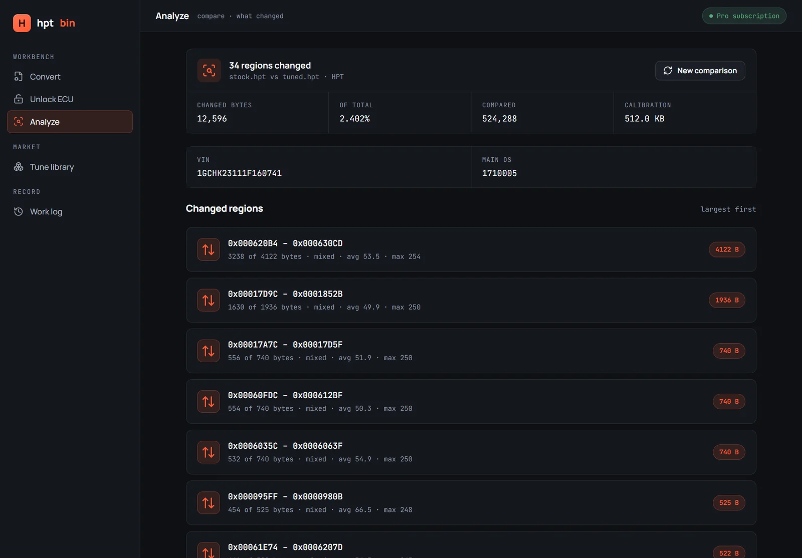Open the Work log
This screenshot has height=558, width=802.
click(70, 211)
